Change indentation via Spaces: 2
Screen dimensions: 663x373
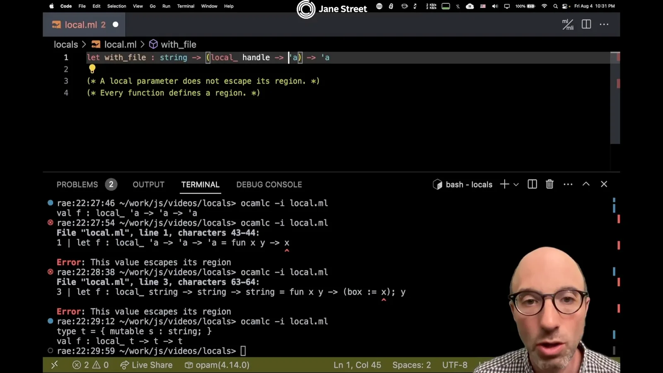coord(411,365)
